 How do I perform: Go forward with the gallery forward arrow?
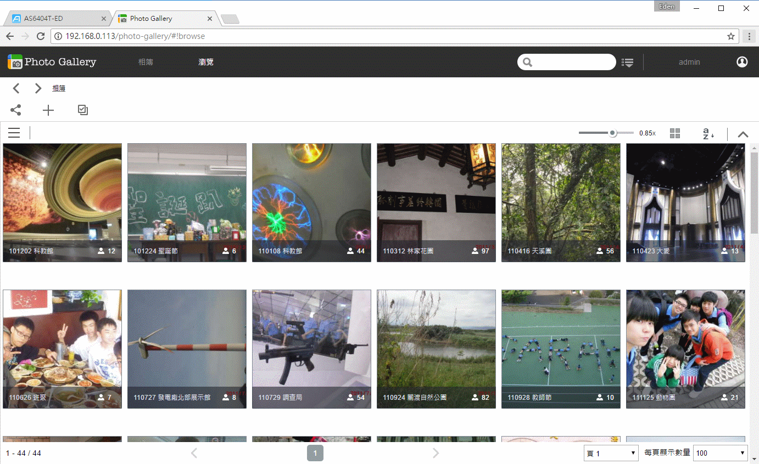[x=38, y=88]
